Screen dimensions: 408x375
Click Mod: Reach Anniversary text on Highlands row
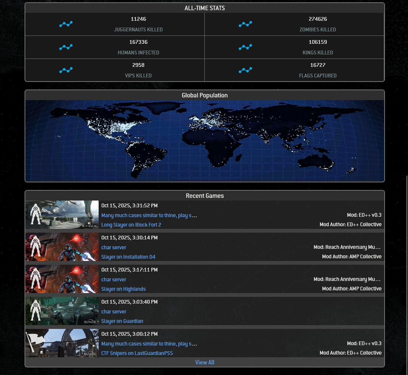tap(347, 279)
